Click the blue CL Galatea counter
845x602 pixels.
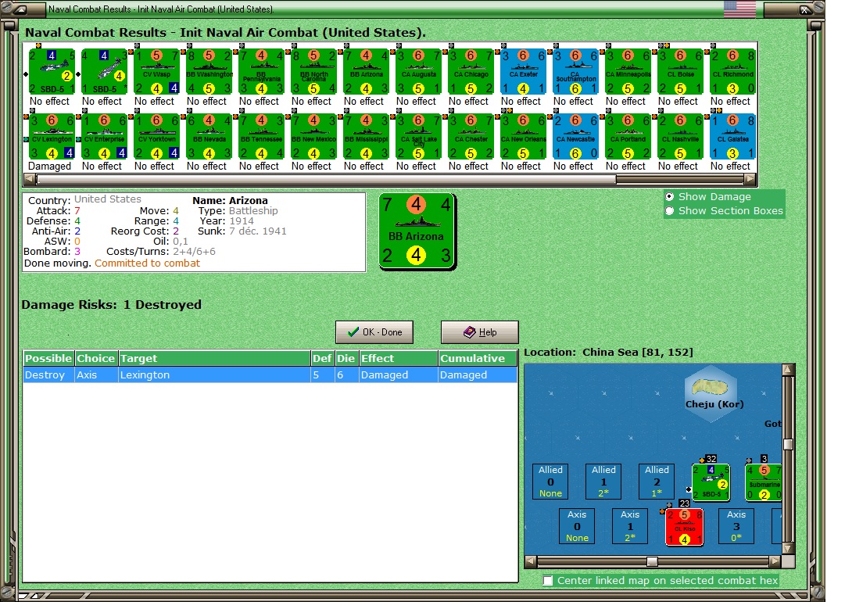click(x=732, y=136)
